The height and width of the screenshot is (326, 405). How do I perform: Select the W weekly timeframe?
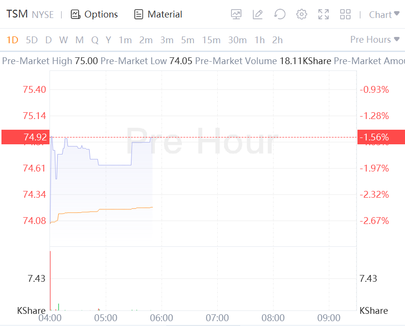pos(64,40)
